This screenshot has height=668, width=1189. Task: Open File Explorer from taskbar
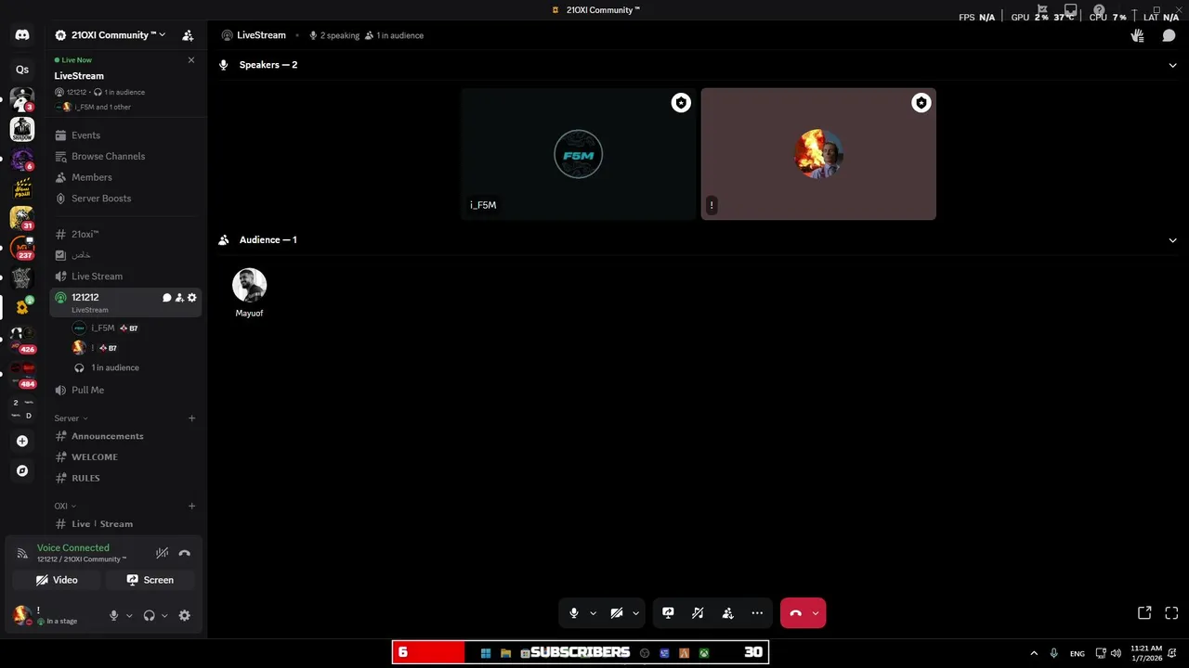point(505,653)
